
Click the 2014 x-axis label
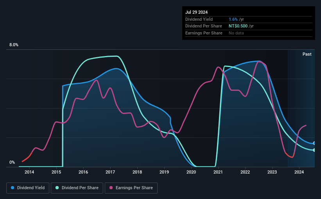click(x=29, y=172)
